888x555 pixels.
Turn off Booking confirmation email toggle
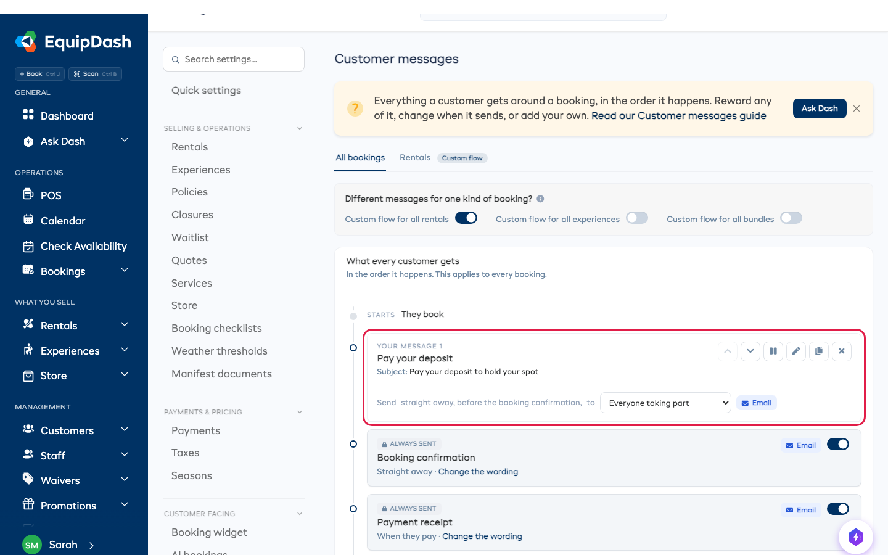point(838,445)
